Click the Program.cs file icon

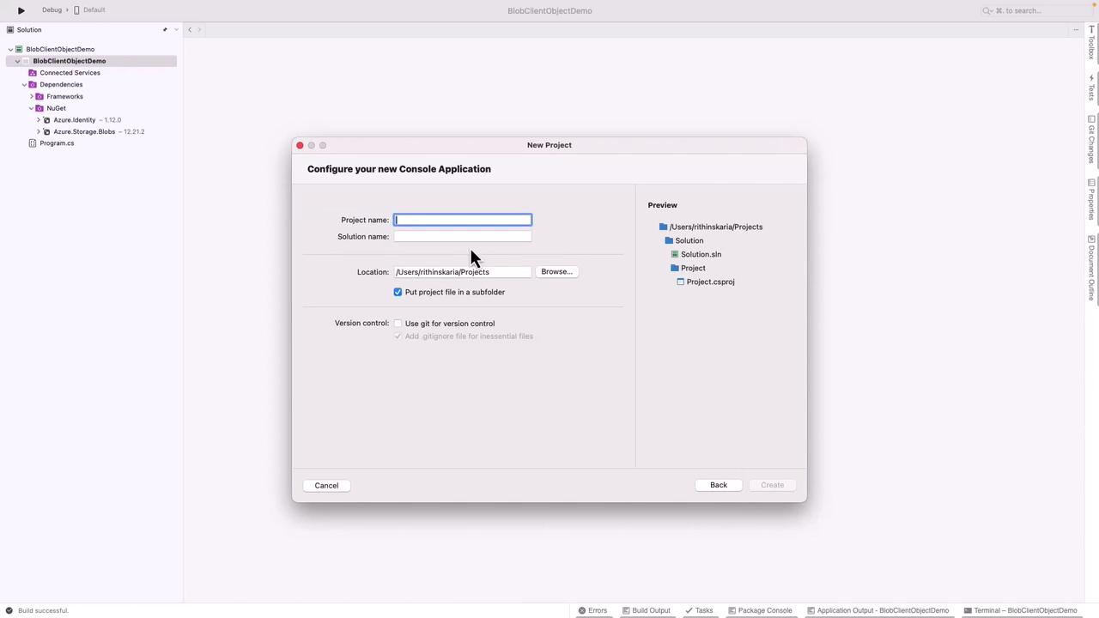33,143
